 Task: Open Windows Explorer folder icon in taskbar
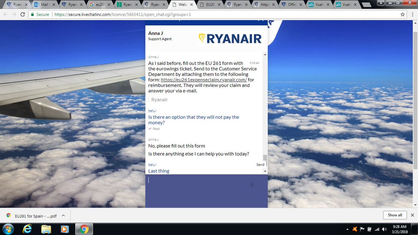coord(46,229)
